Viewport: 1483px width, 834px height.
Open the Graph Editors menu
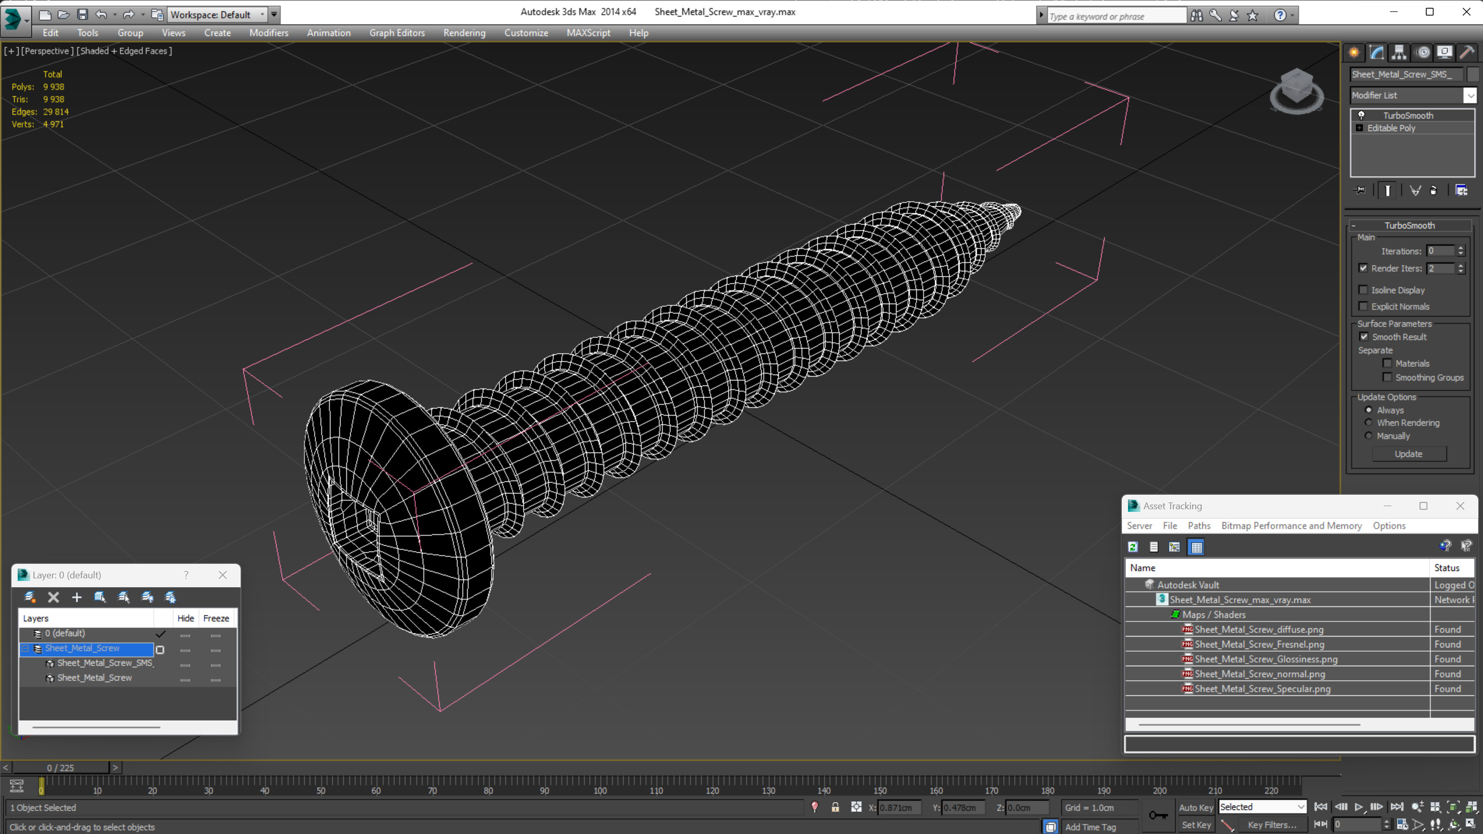pos(397,33)
